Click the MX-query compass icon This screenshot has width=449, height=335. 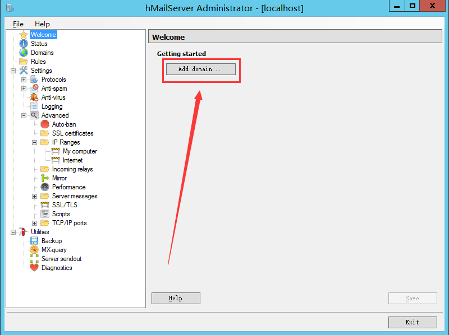(x=34, y=250)
